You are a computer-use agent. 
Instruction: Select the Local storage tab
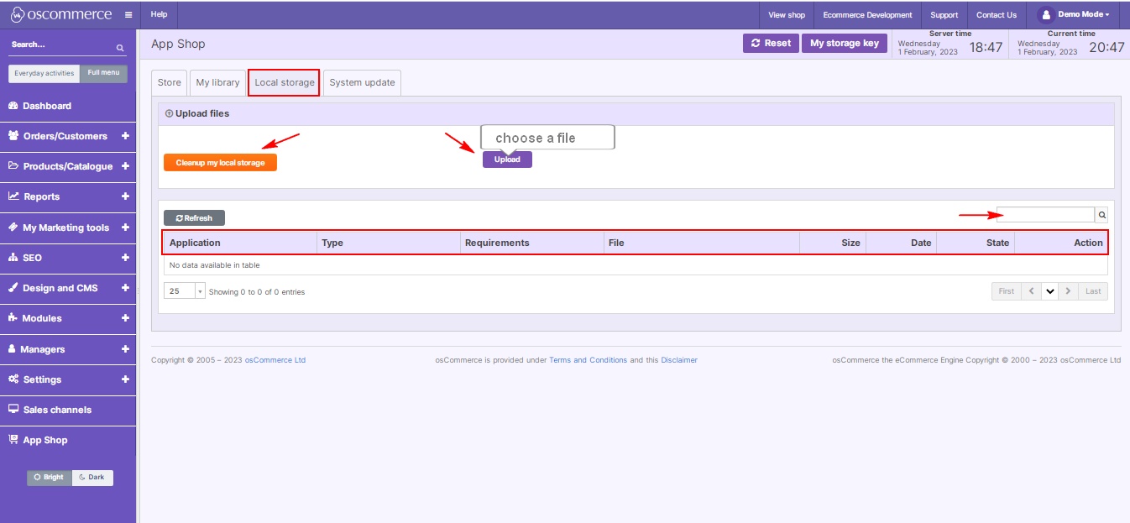click(x=285, y=82)
